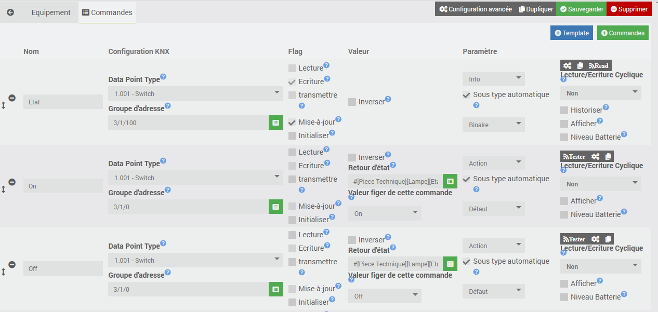Open gears settings icon on Etat row
658x312 pixels.
click(x=568, y=65)
